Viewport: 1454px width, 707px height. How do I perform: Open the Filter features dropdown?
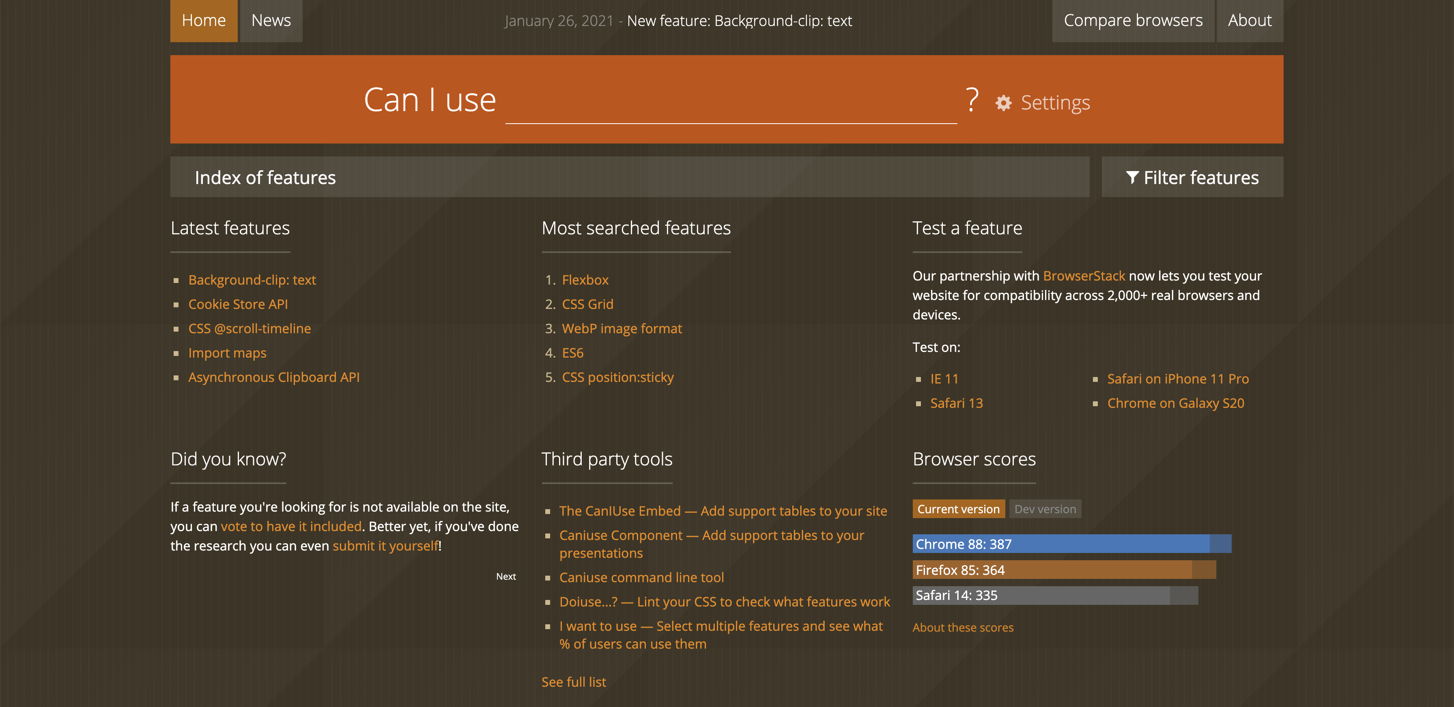pos(1200,178)
